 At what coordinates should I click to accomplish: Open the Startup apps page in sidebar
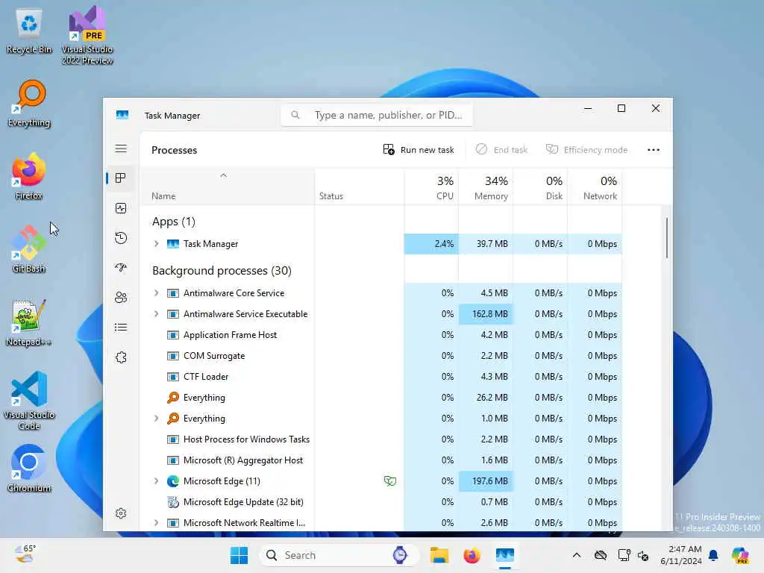tap(121, 268)
